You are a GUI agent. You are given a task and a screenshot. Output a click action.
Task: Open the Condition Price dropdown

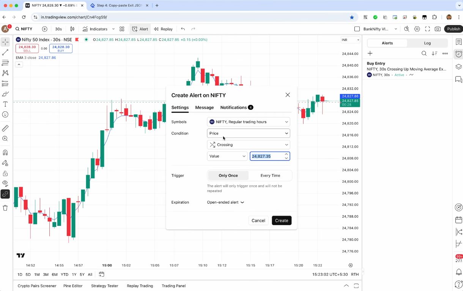point(249,133)
